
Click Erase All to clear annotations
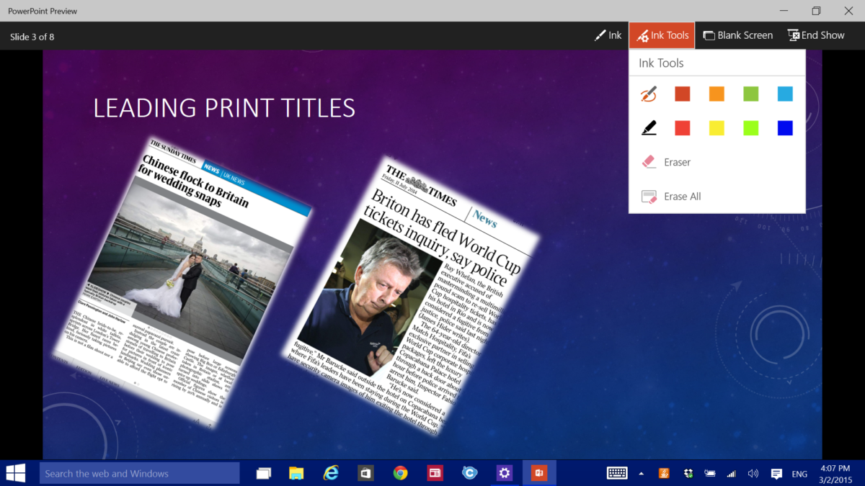pyautogui.click(x=674, y=196)
